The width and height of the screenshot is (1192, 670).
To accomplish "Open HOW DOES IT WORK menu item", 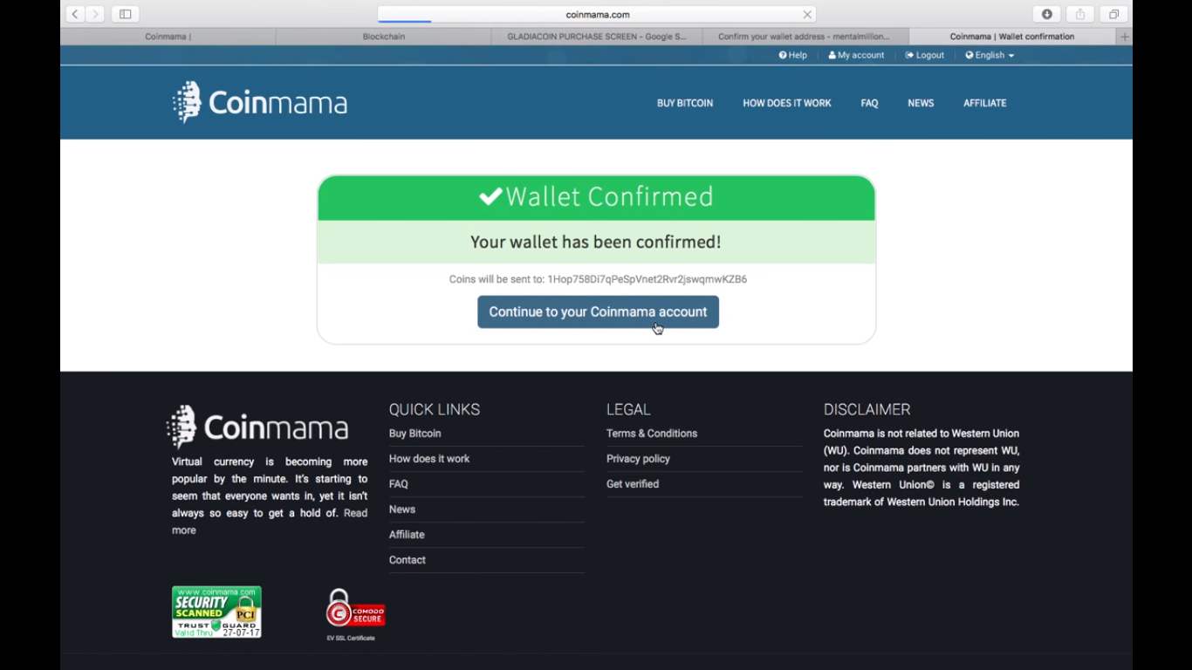I will coord(786,103).
